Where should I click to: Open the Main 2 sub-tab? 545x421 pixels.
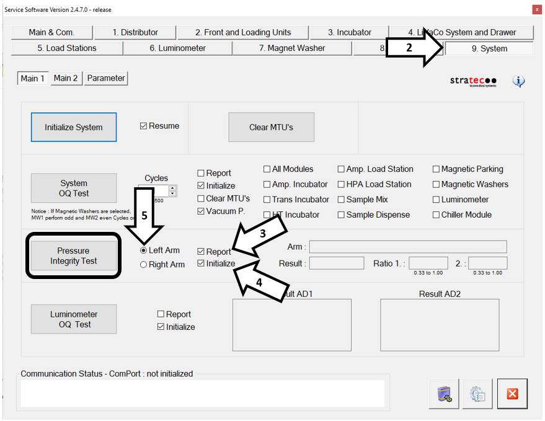(66, 78)
